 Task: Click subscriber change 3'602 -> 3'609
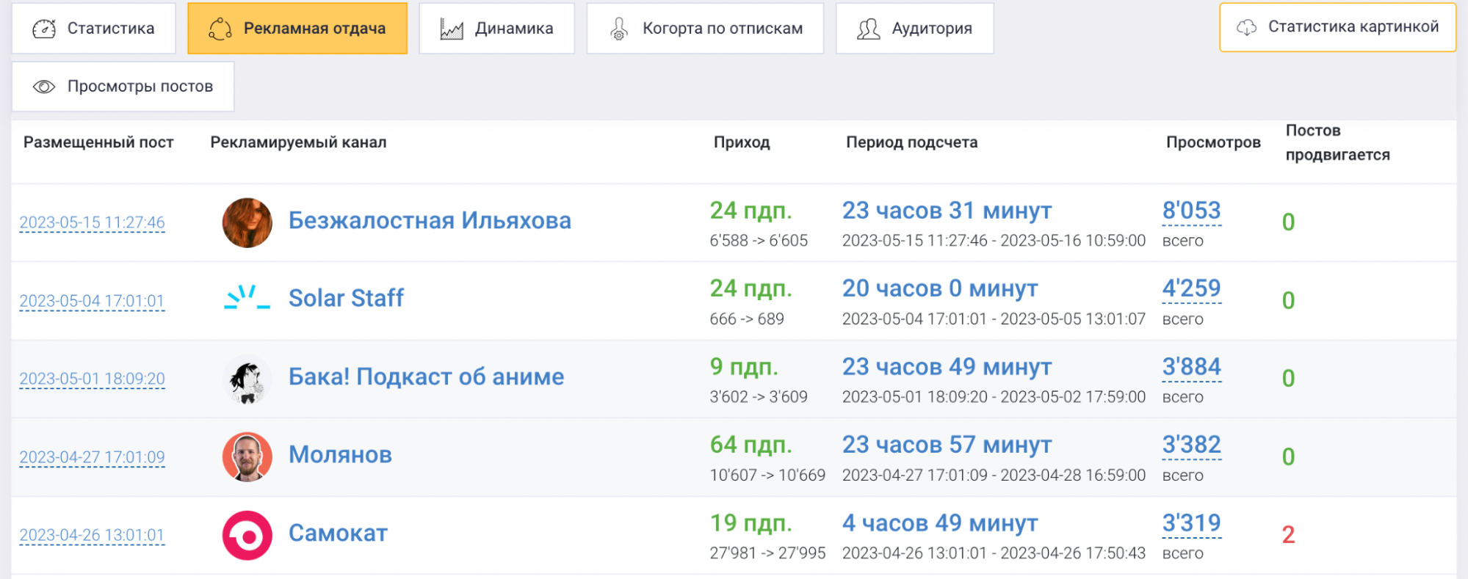coord(759,397)
